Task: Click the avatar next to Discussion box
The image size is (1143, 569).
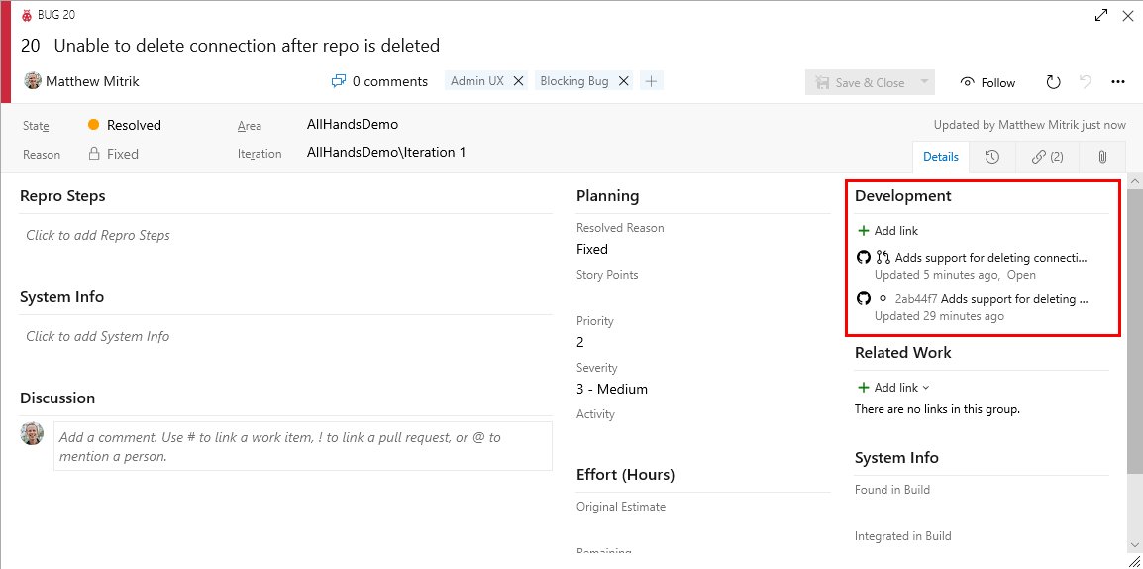Action: tap(32, 433)
